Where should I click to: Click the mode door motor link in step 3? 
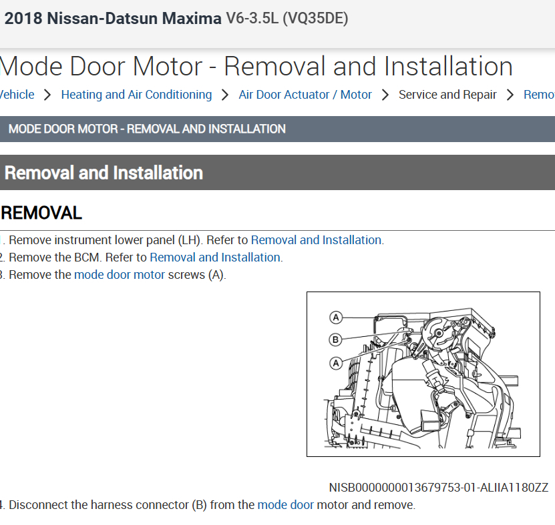(120, 275)
